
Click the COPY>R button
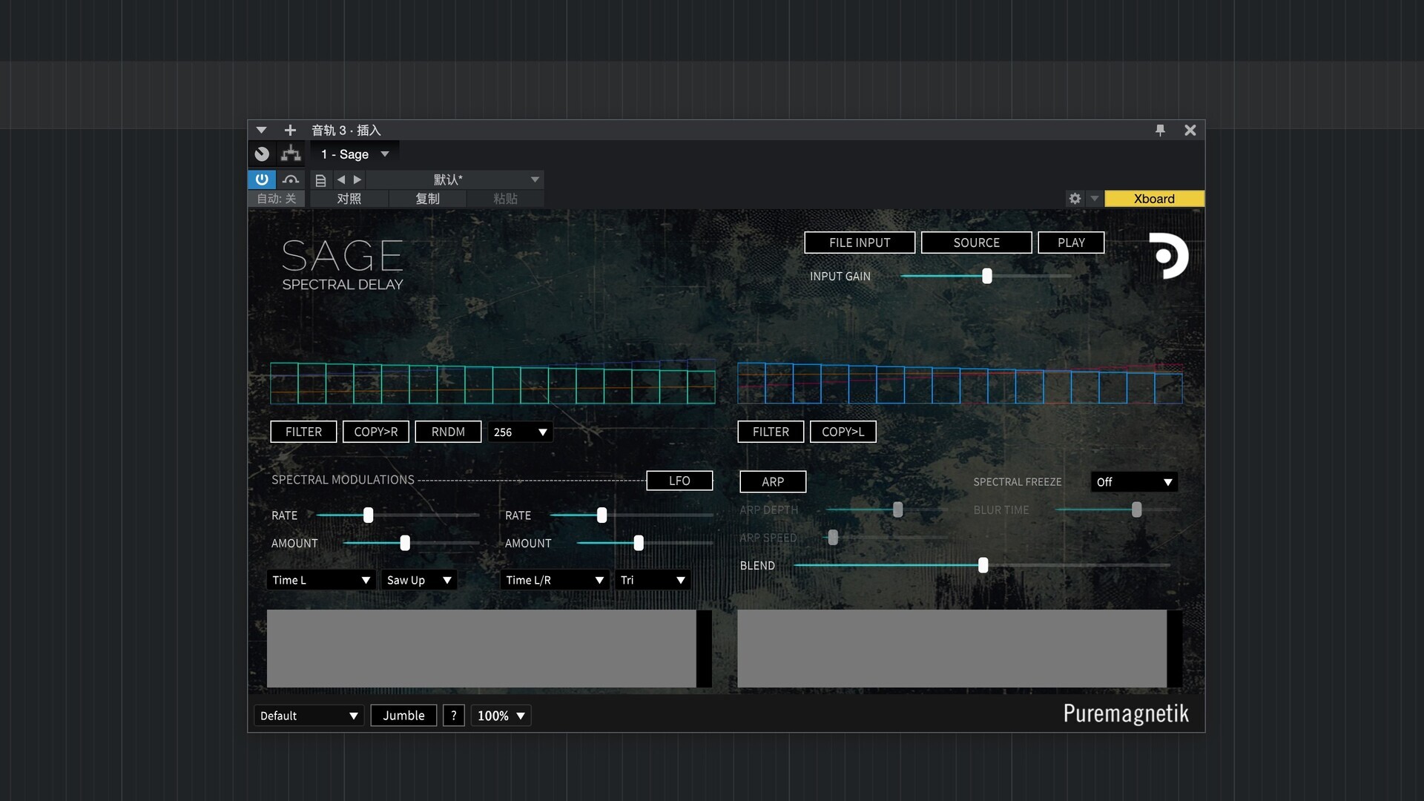pyautogui.click(x=376, y=432)
